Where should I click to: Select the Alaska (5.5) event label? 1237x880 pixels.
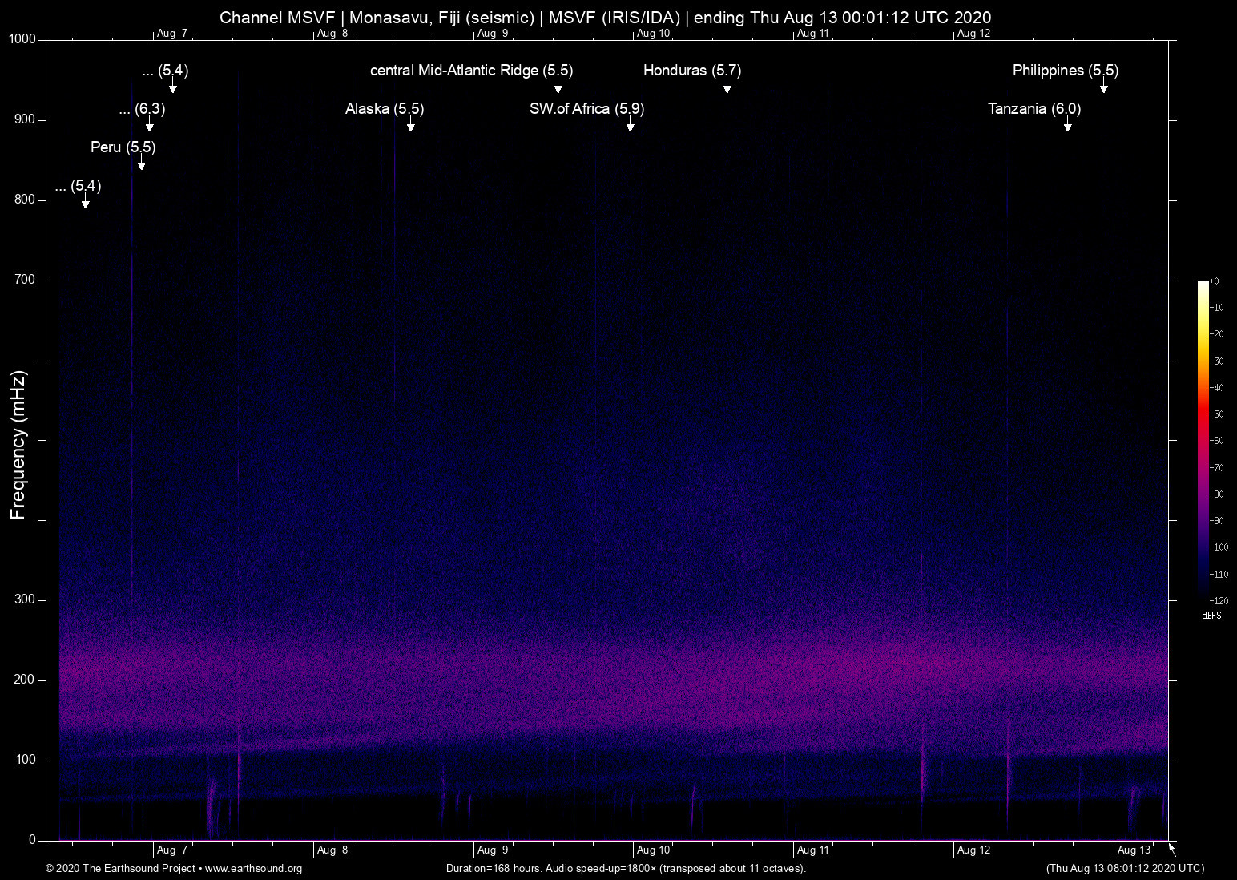click(x=385, y=109)
